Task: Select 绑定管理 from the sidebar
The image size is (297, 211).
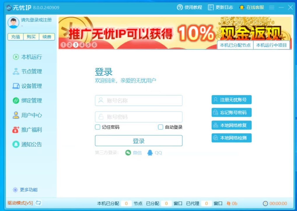Action: [27, 100]
